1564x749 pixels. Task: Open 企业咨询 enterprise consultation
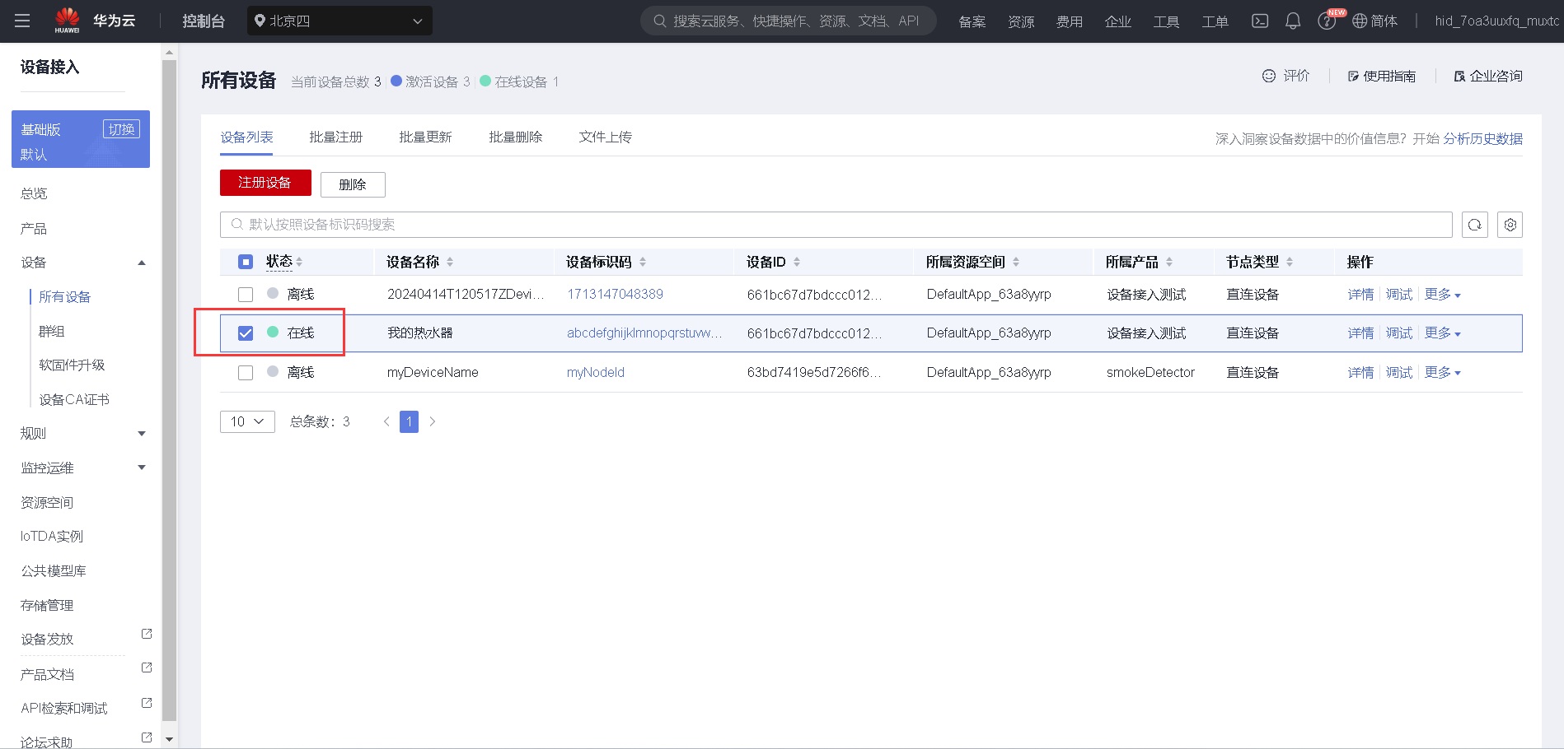click(x=1488, y=76)
